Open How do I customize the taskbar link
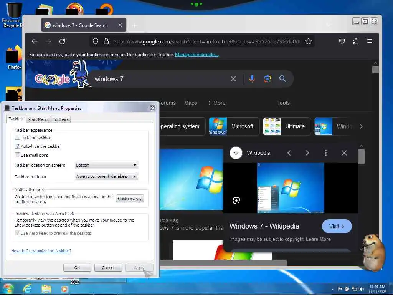Image resolution: width=393 pixels, height=295 pixels. point(41,250)
